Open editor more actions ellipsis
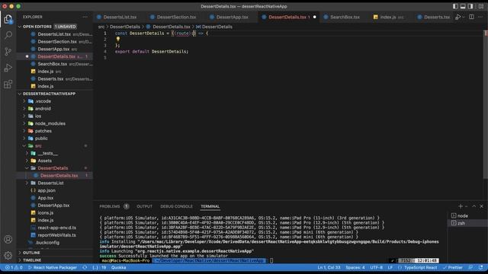The width and height of the screenshot is (488, 274). 480,17
